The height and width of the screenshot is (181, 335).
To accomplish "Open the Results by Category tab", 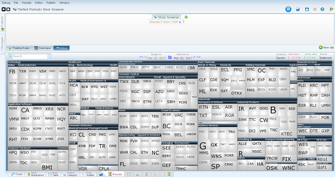I will tap(70, 174).
